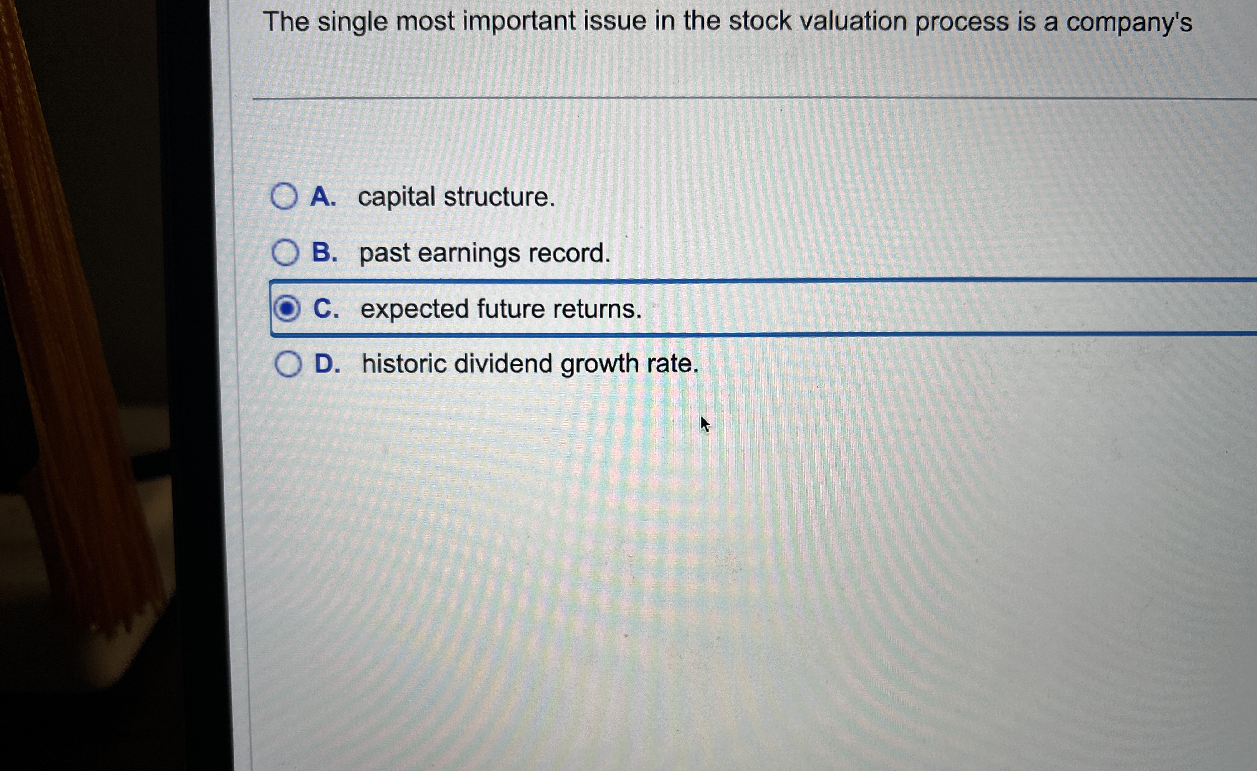Click the letter 'D.' next to last option
Screen dimensions: 1257x771
(x=328, y=364)
